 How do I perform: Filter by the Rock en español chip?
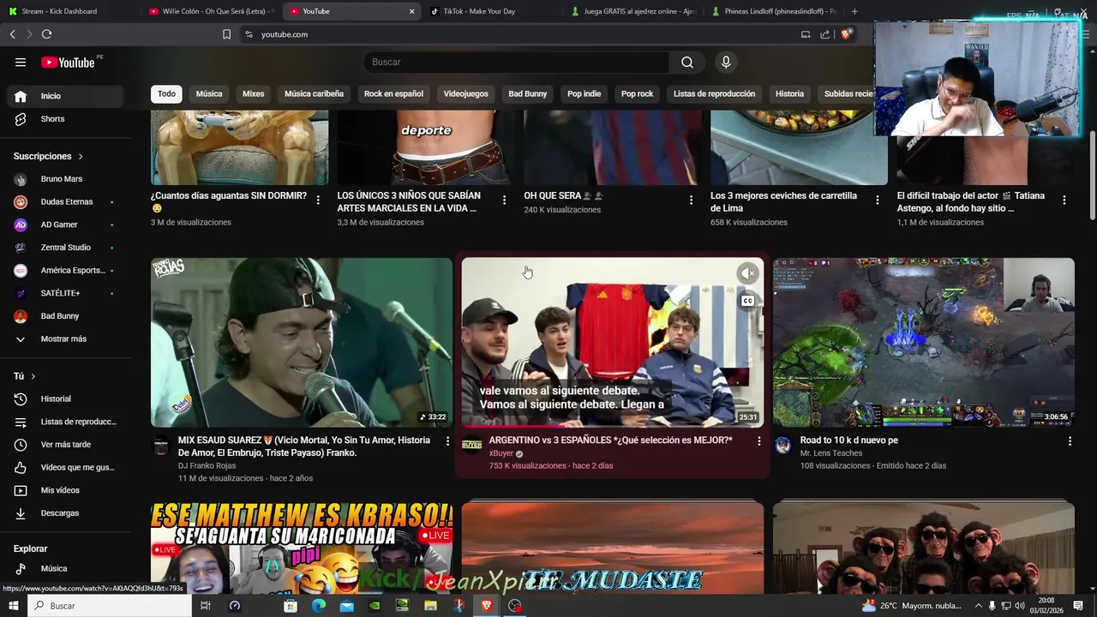click(x=393, y=93)
